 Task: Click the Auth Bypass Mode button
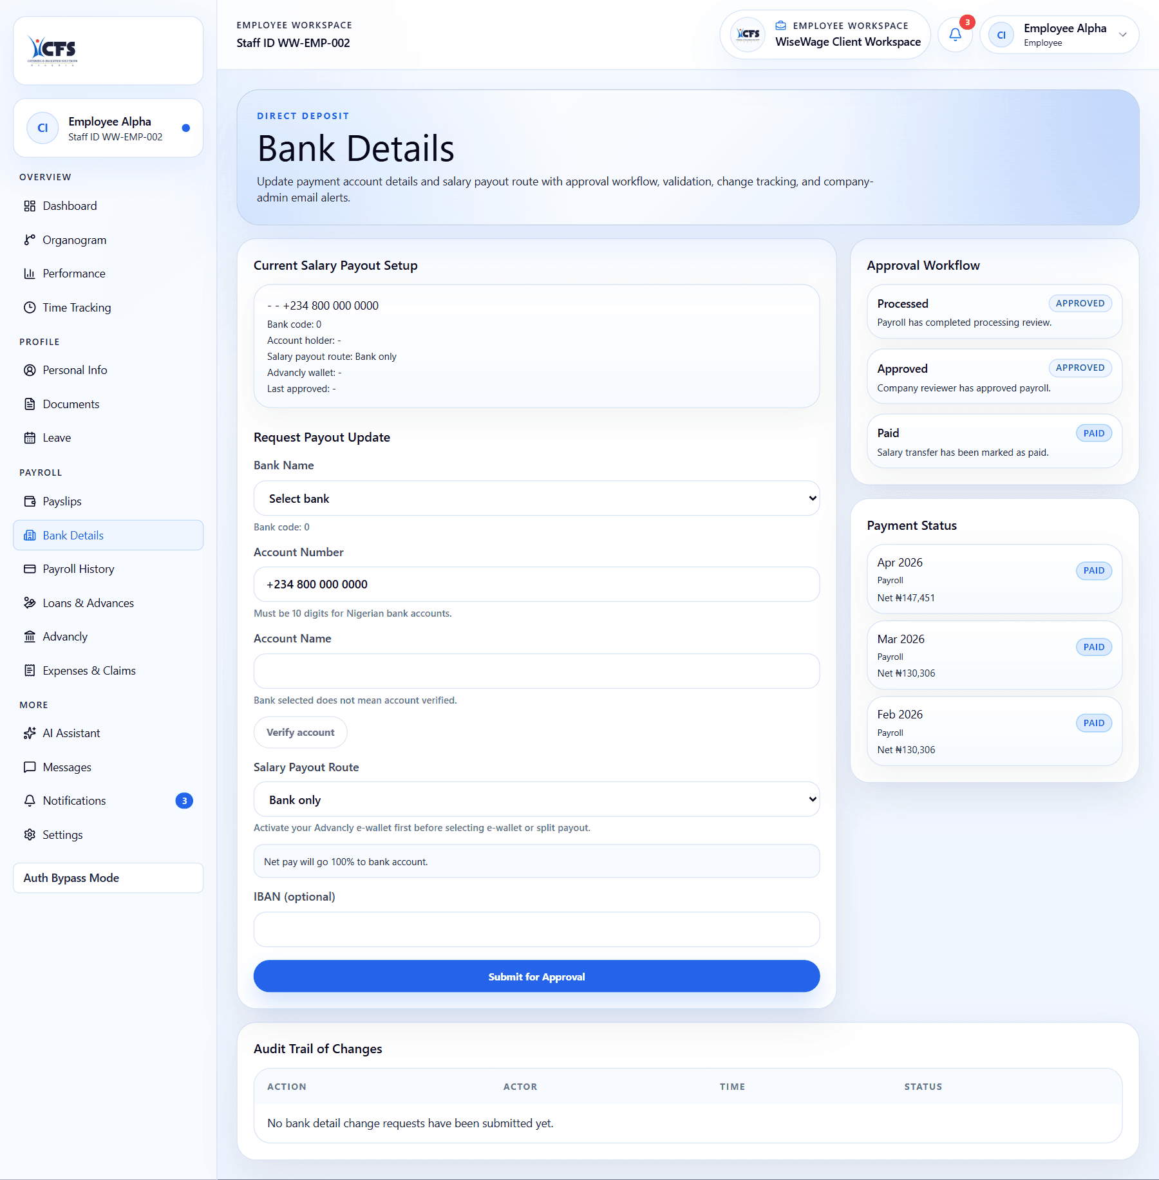[x=108, y=878]
